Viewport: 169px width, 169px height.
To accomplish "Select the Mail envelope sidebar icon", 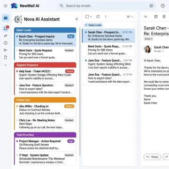I will [6, 18].
